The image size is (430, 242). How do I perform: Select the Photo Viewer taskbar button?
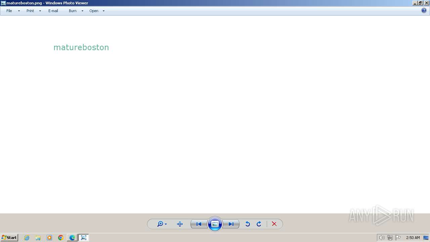pos(84,238)
